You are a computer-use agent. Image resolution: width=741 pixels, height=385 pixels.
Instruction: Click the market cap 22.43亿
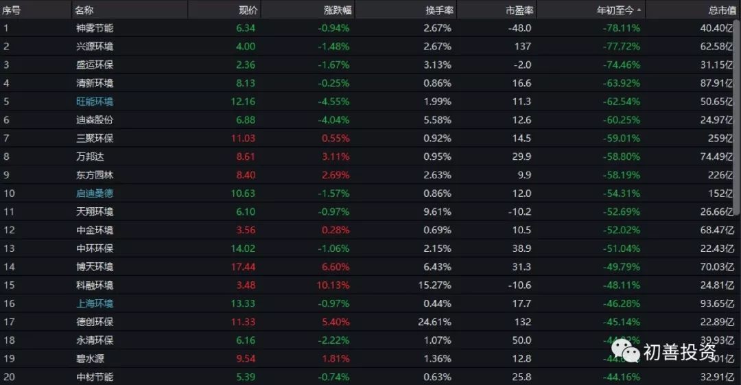(x=716, y=249)
